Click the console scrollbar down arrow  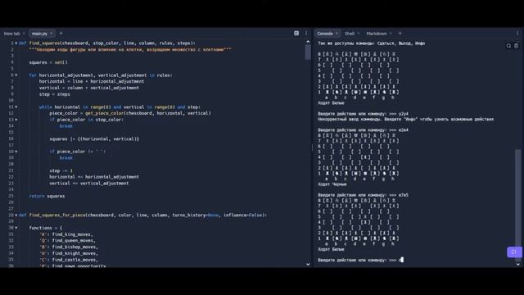tap(517, 264)
